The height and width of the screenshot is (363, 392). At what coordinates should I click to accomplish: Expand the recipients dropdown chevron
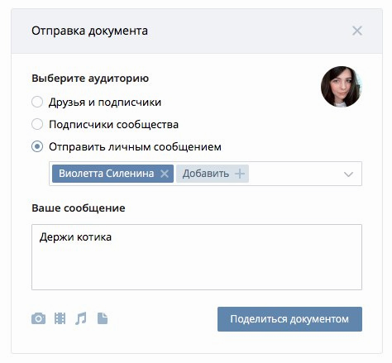pos(348,174)
